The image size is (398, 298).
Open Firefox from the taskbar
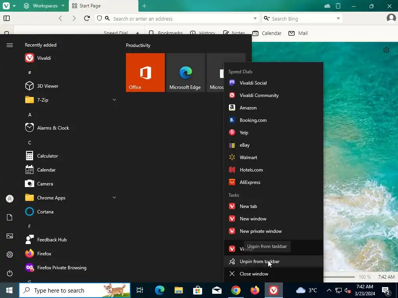[255, 290]
